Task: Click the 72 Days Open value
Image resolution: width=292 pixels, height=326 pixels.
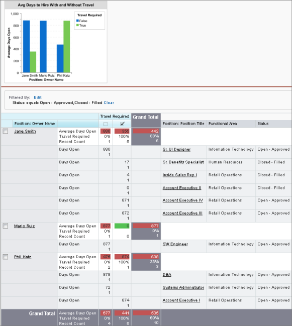Action: pyautogui.click(x=108, y=287)
